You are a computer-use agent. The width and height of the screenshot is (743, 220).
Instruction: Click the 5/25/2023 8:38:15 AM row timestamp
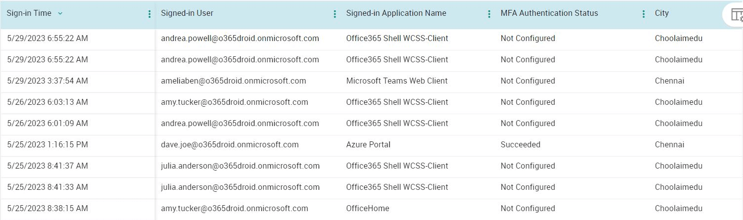(47, 209)
